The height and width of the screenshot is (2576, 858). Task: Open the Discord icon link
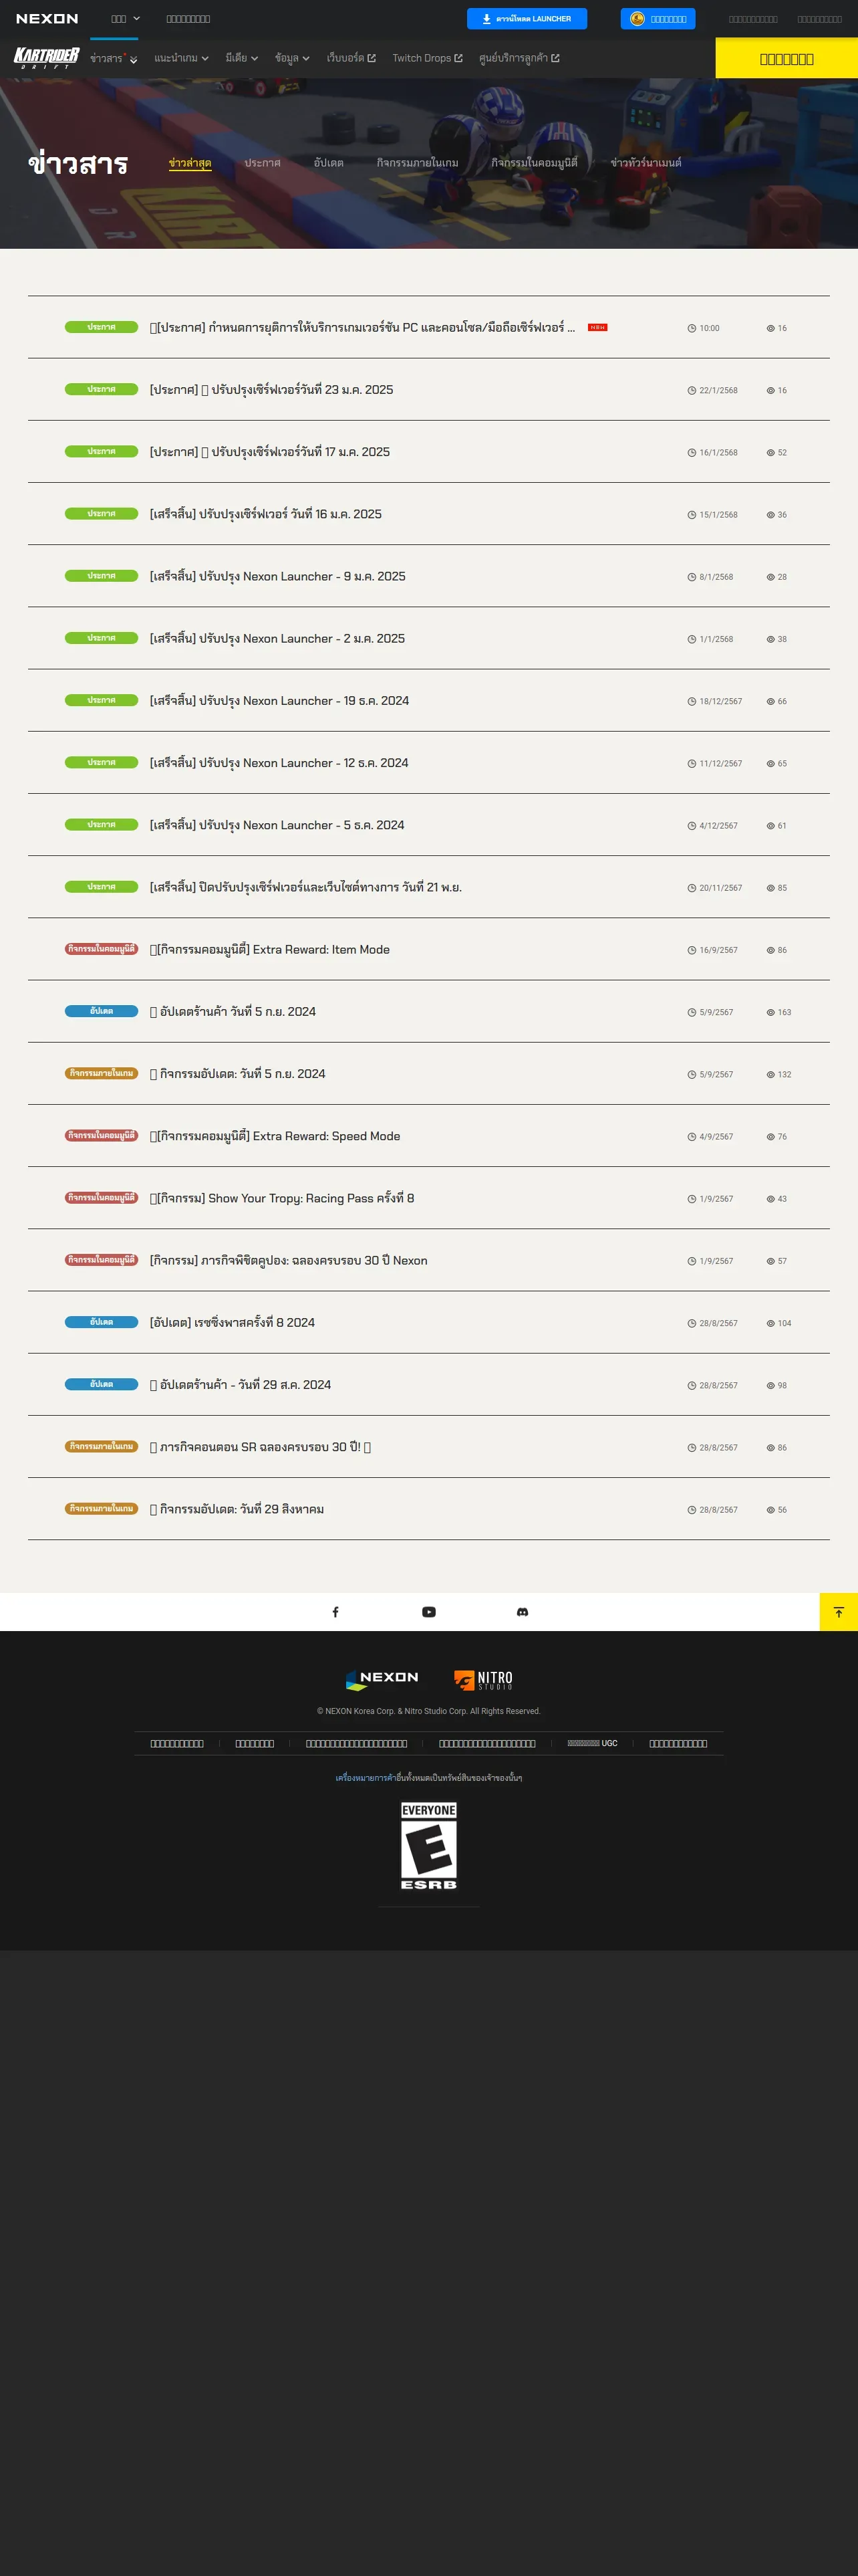(523, 1612)
